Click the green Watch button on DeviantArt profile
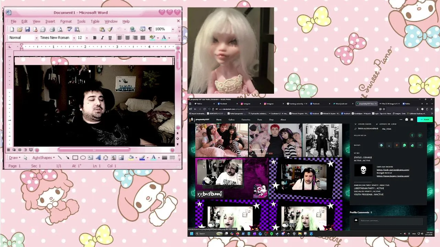 click(x=425, y=119)
